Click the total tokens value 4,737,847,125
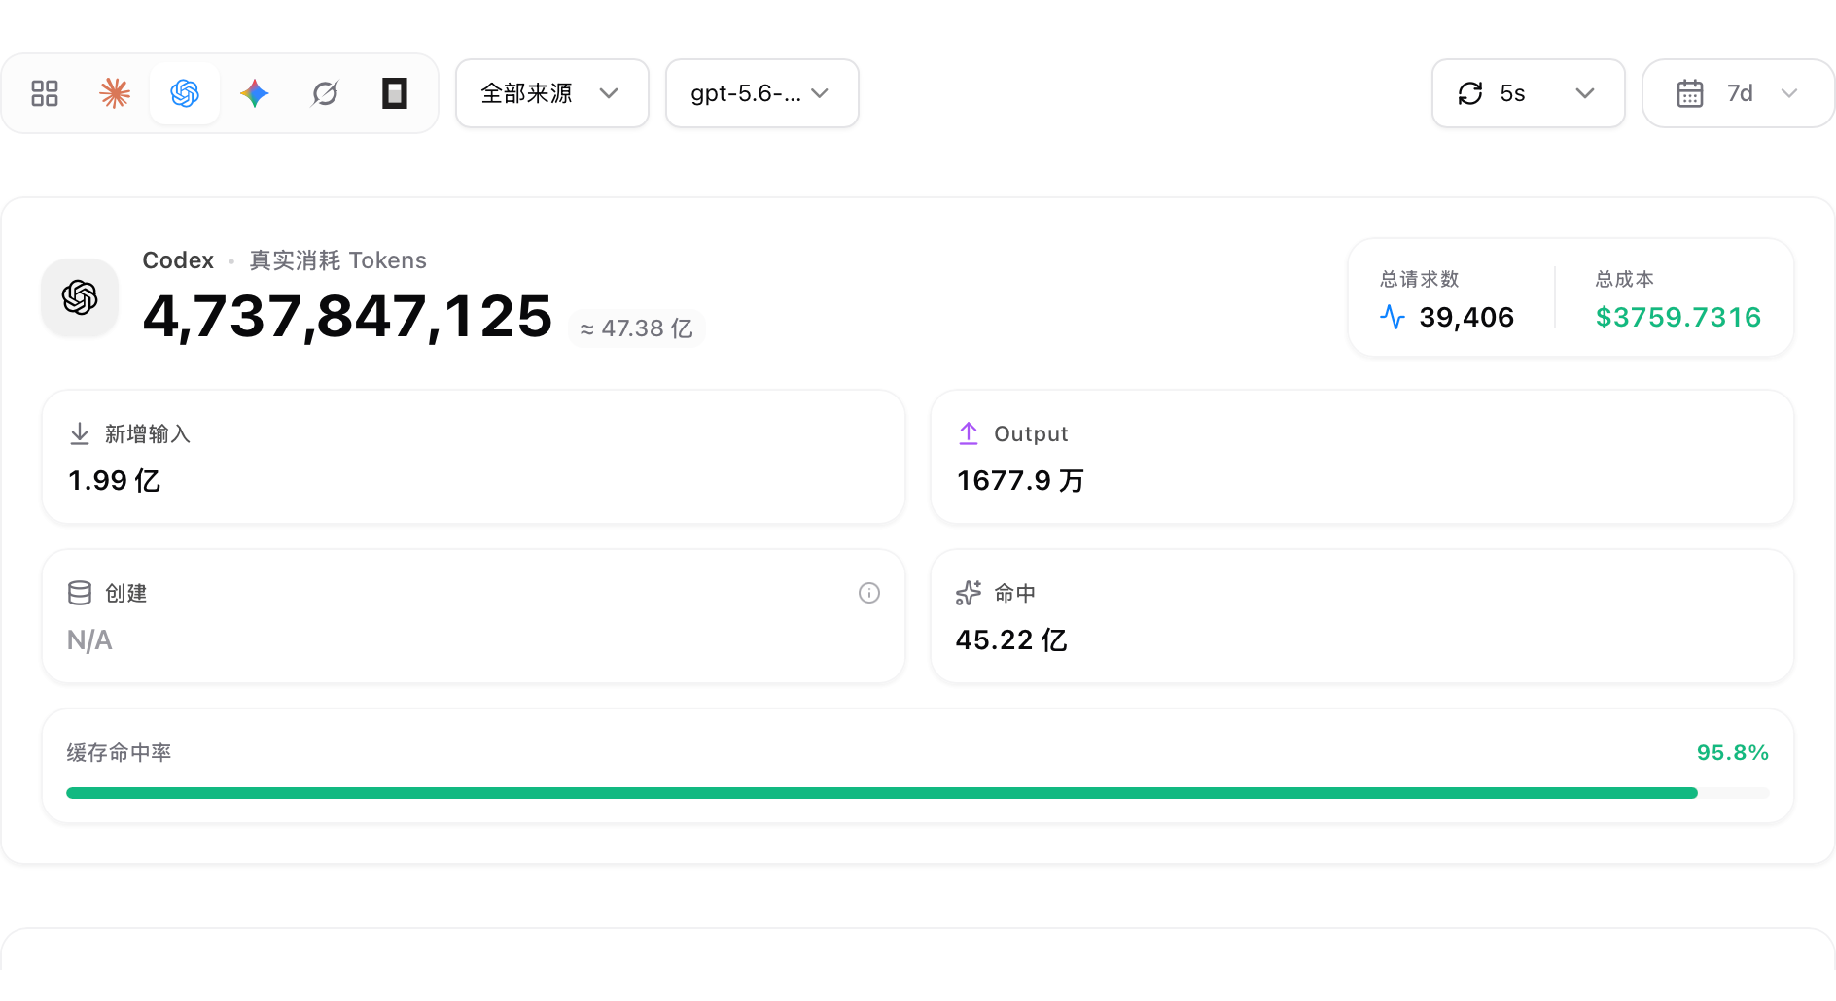This screenshot has width=1836, height=1001. click(347, 316)
